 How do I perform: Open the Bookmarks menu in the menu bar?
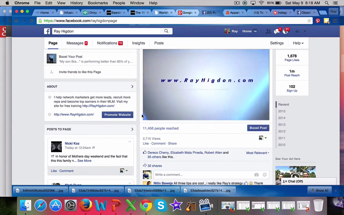tap(98, 3)
